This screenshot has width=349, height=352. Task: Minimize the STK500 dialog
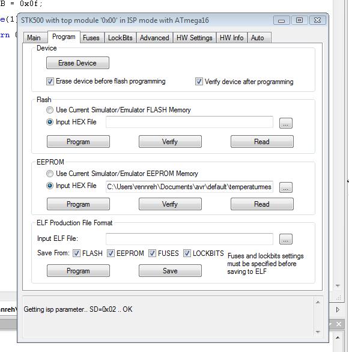click(282, 20)
